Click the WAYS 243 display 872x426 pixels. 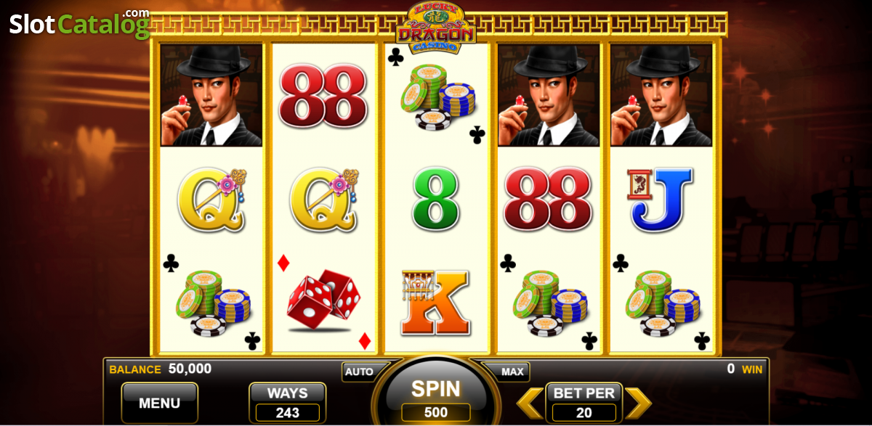coord(288,403)
